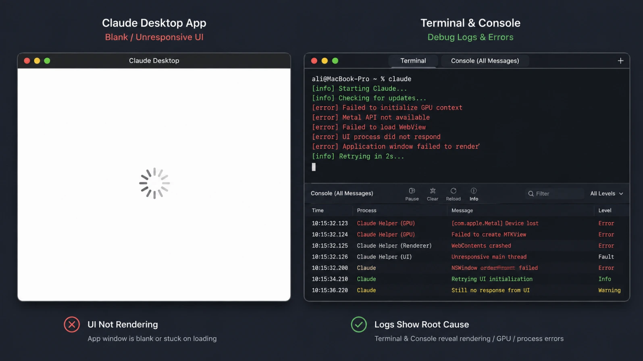Pause the console log stream
The image size is (643, 361).
[x=412, y=194]
